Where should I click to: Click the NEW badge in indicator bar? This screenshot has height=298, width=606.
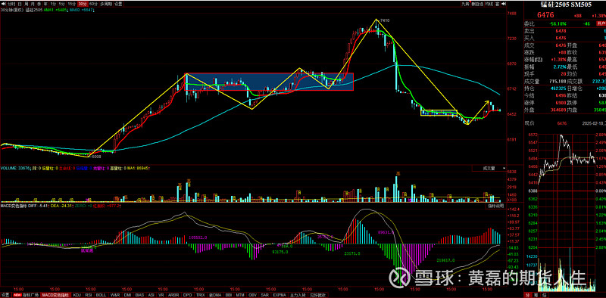coord(17,295)
